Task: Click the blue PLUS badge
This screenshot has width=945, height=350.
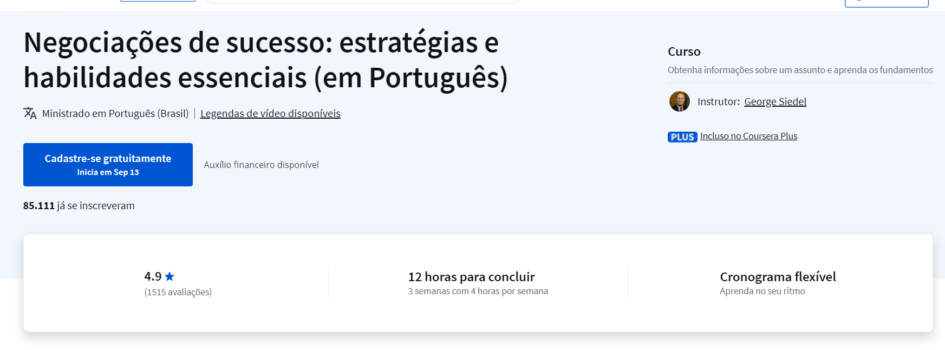Action: point(682,137)
